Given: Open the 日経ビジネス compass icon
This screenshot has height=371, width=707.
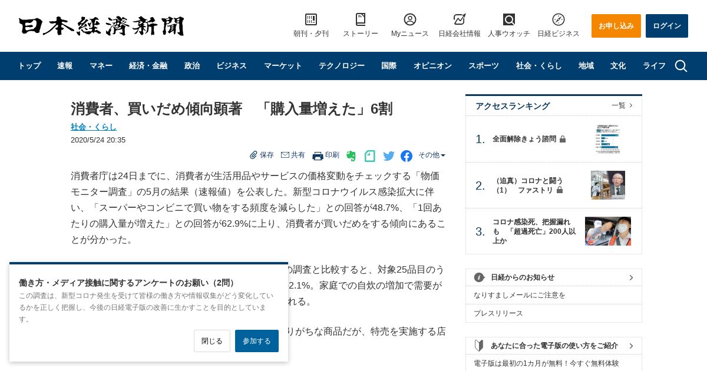Looking at the screenshot, I should click(559, 19).
